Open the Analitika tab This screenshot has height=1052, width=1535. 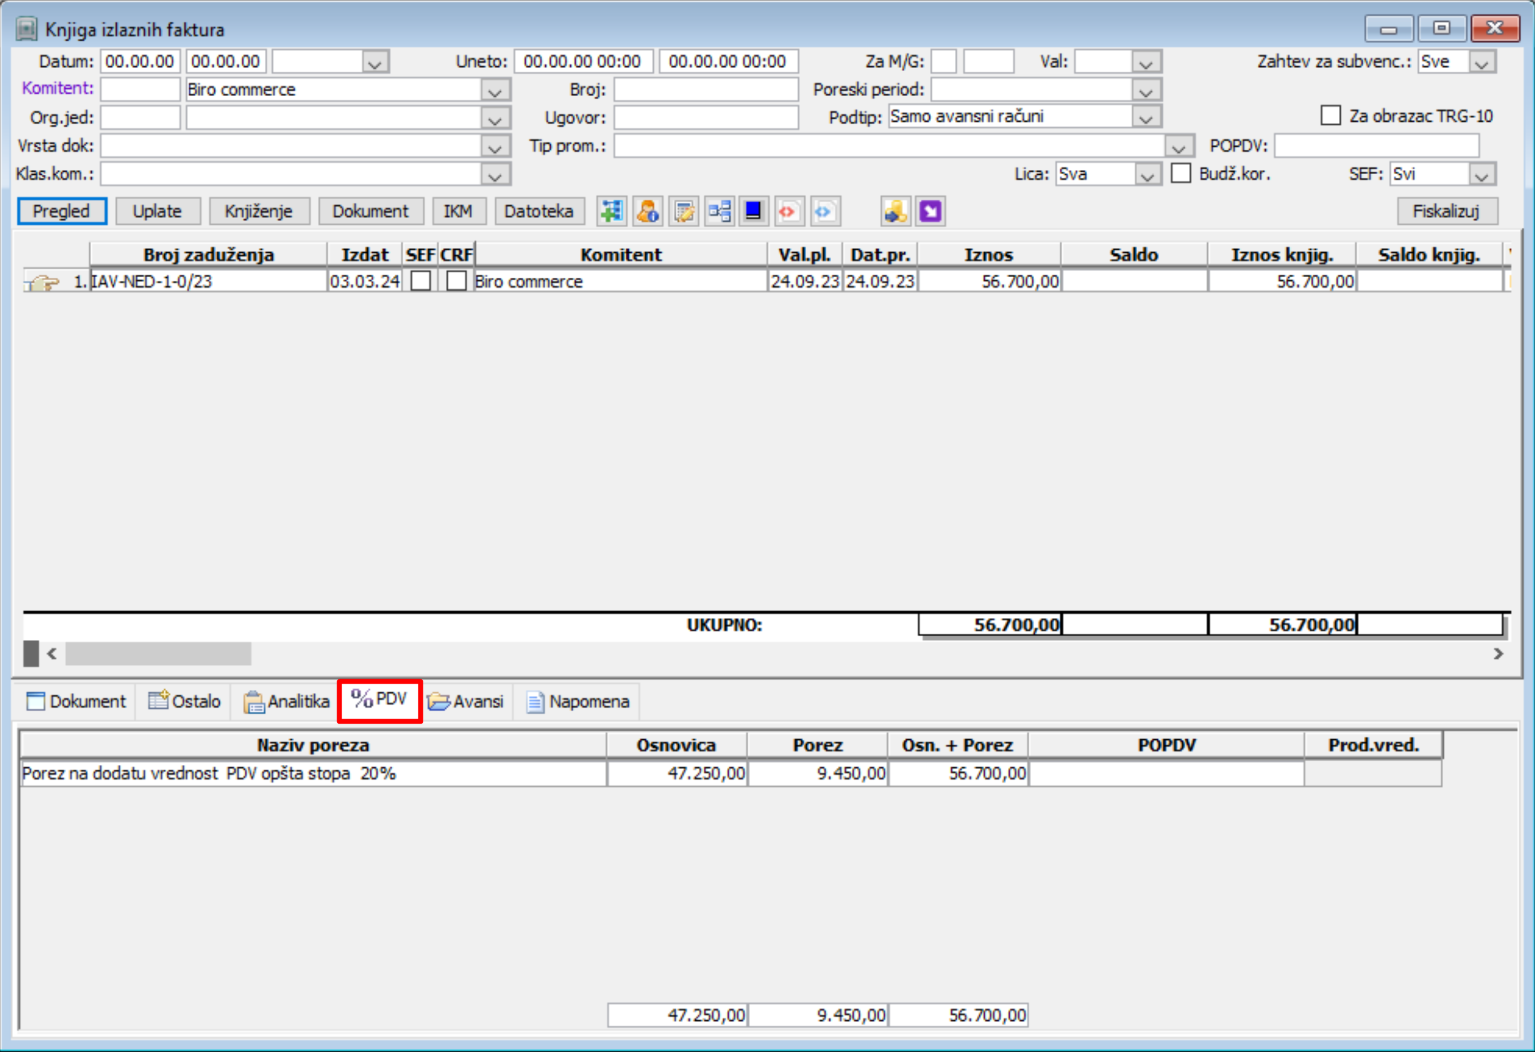287,701
